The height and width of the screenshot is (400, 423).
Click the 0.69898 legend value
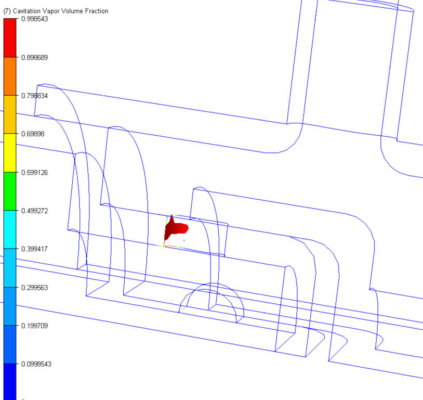pyautogui.click(x=33, y=134)
